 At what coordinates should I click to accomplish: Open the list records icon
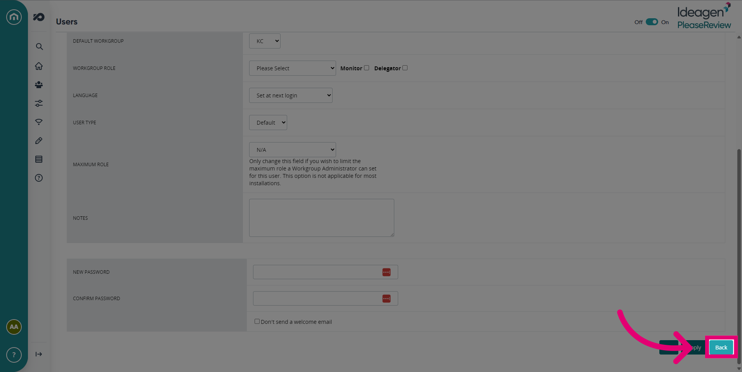point(39,159)
